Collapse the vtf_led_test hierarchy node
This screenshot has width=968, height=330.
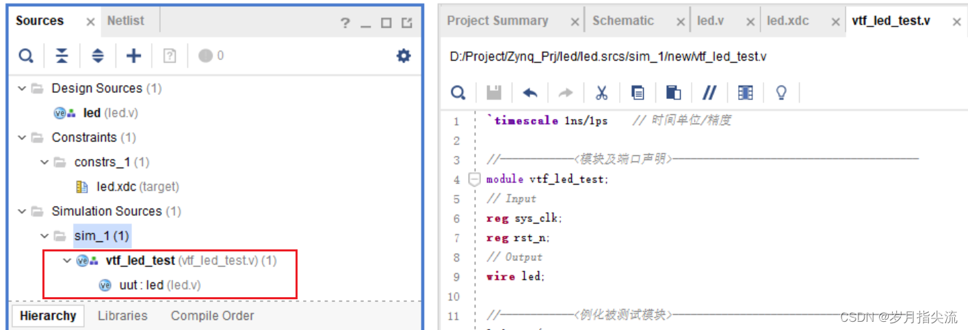[x=67, y=260]
